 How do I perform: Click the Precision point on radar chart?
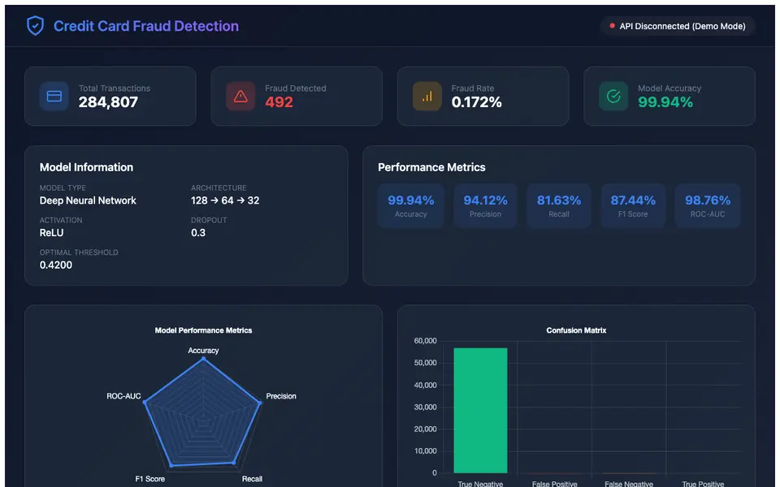pos(260,403)
